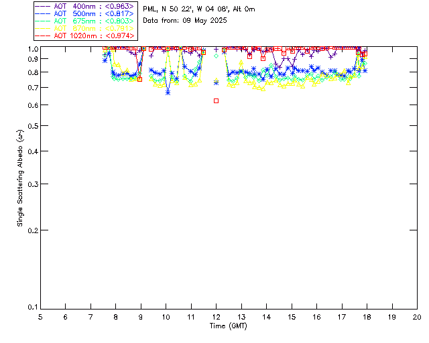Click the AOT 870nm legend entry
The width and height of the screenshot is (429, 343).
point(84,28)
